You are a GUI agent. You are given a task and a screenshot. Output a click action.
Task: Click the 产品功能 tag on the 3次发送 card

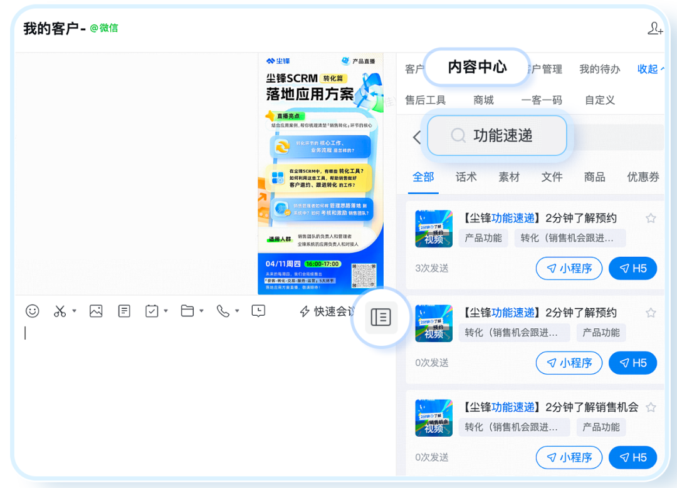point(483,238)
